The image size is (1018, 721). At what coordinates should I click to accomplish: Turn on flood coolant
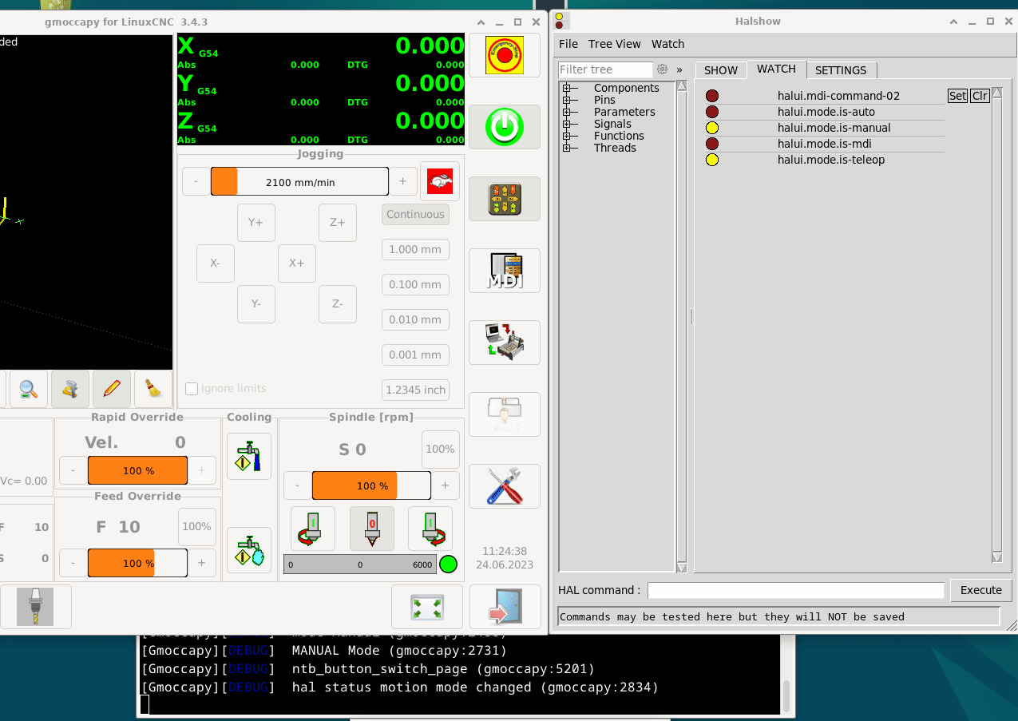click(249, 457)
